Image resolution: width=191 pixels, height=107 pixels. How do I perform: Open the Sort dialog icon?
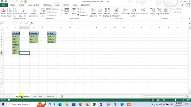tap(67, 11)
